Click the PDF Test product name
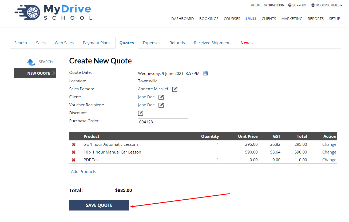This screenshot has width=349, height=222. pos(92,160)
